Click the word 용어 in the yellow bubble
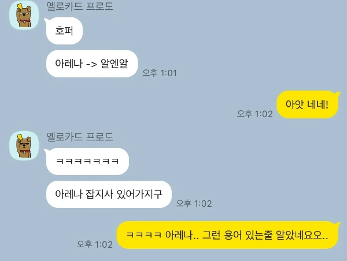This screenshot has height=261, width=347. (x=233, y=235)
